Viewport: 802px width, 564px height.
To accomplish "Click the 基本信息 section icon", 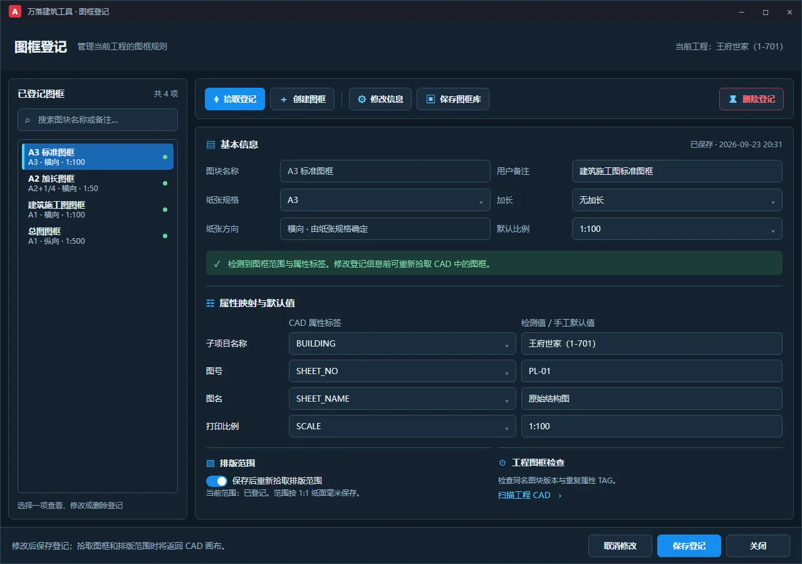I will (x=211, y=145).
